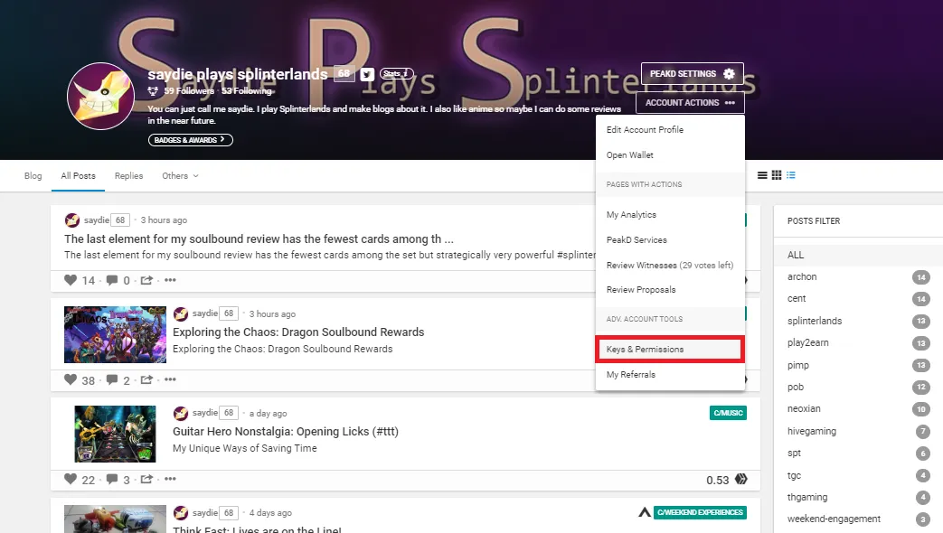The height and width of the screenshot is (533, 943).
Task: Open PeakD Settings gear button
Action: coord(693,74)
